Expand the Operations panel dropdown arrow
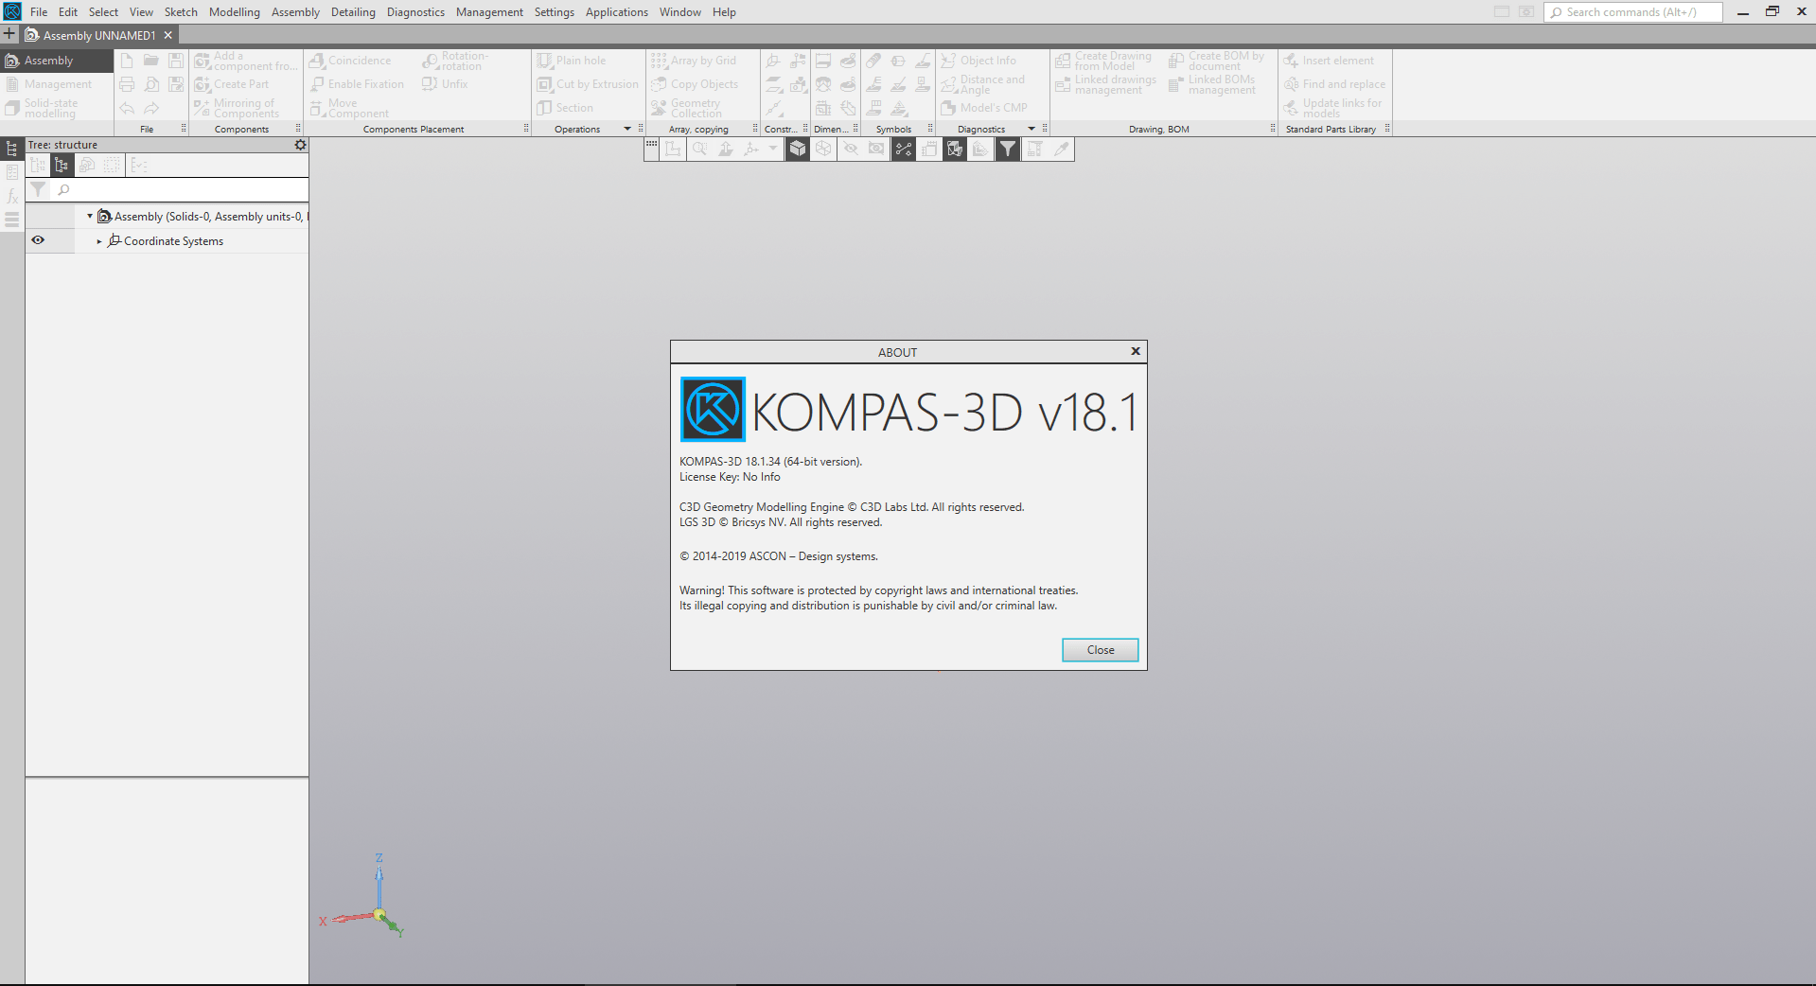The width and height of the screenshot is (1816, 986). point(626,129)
